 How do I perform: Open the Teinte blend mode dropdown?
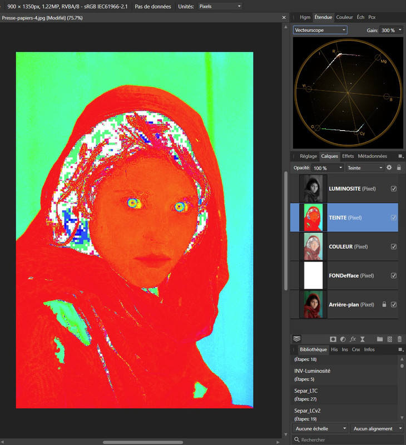pyautogui.click(x=365, y=168)
